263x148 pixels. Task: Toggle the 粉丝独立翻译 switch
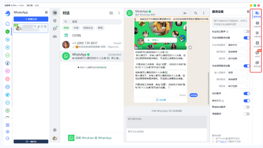pos(246,32)
